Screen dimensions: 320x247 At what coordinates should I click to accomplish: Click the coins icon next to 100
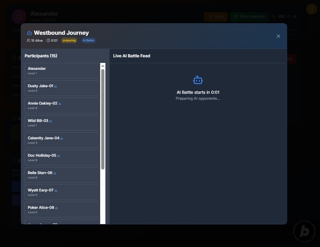(274, 16)
